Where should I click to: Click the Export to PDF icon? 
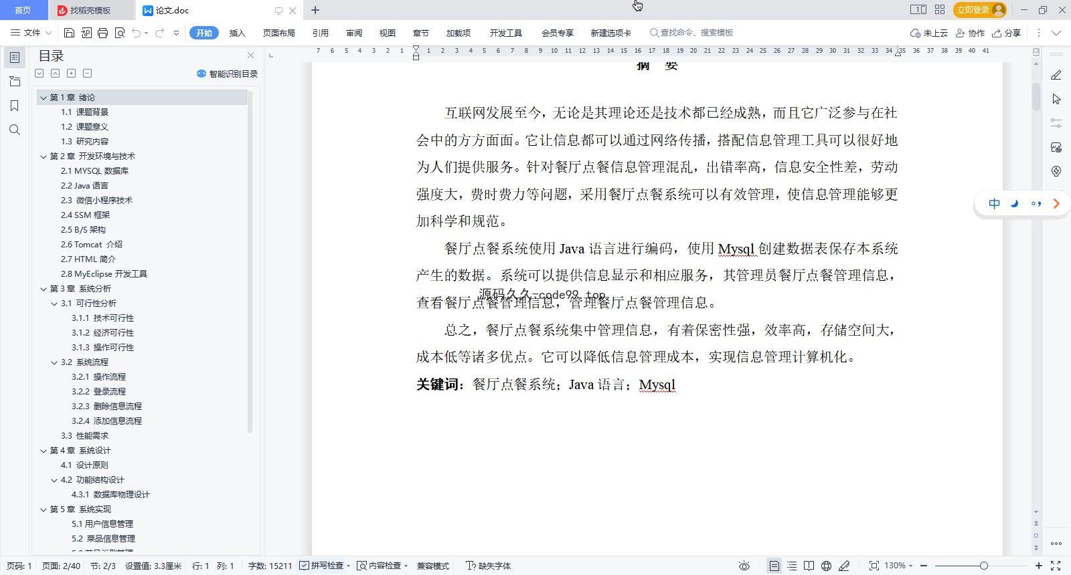86,33
